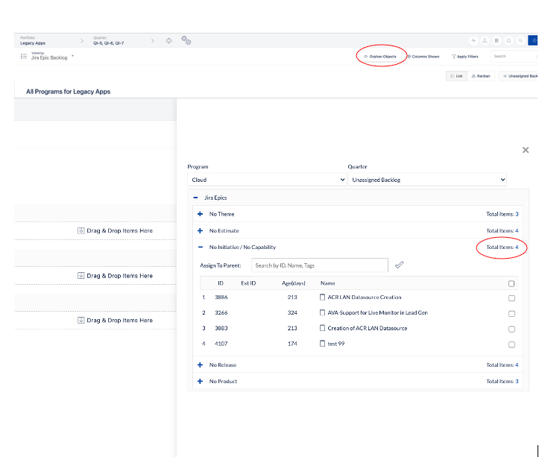Click the first Drag & Drop Items Here icon
Image resolution: width=545 pixels, height=457 pixels.
pyautogui.click(x=81, y=230)
